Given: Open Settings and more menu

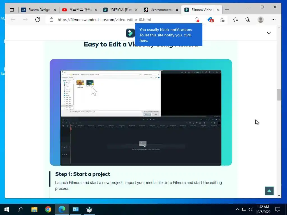Looking at the screenshot, I should point(274,20).
